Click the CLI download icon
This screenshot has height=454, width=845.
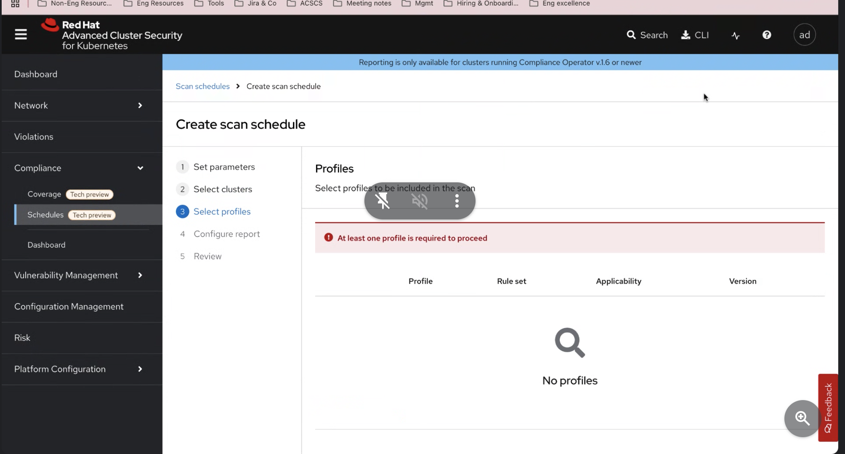(686, 35)
